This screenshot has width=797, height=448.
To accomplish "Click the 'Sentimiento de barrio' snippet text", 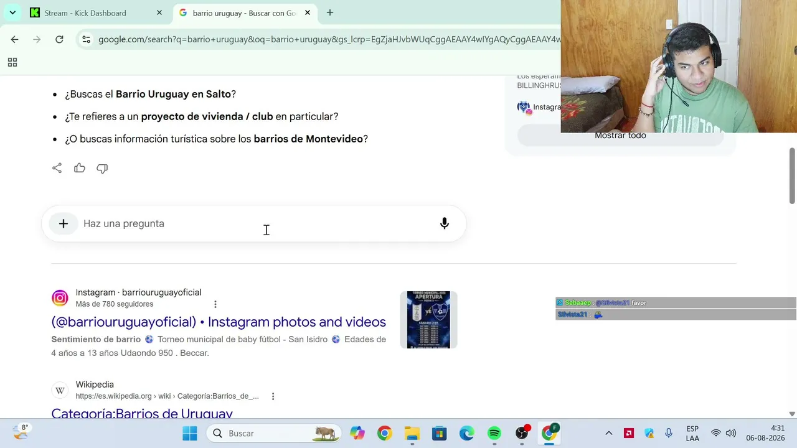I will pyautogui.click(x=96, y=339).
